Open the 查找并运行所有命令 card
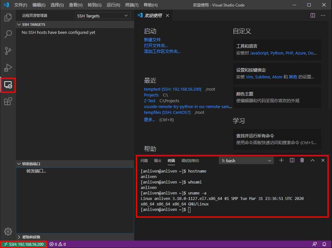Image resolution: width=332 pixels, height=248 pixels. (x=277, y=139)
